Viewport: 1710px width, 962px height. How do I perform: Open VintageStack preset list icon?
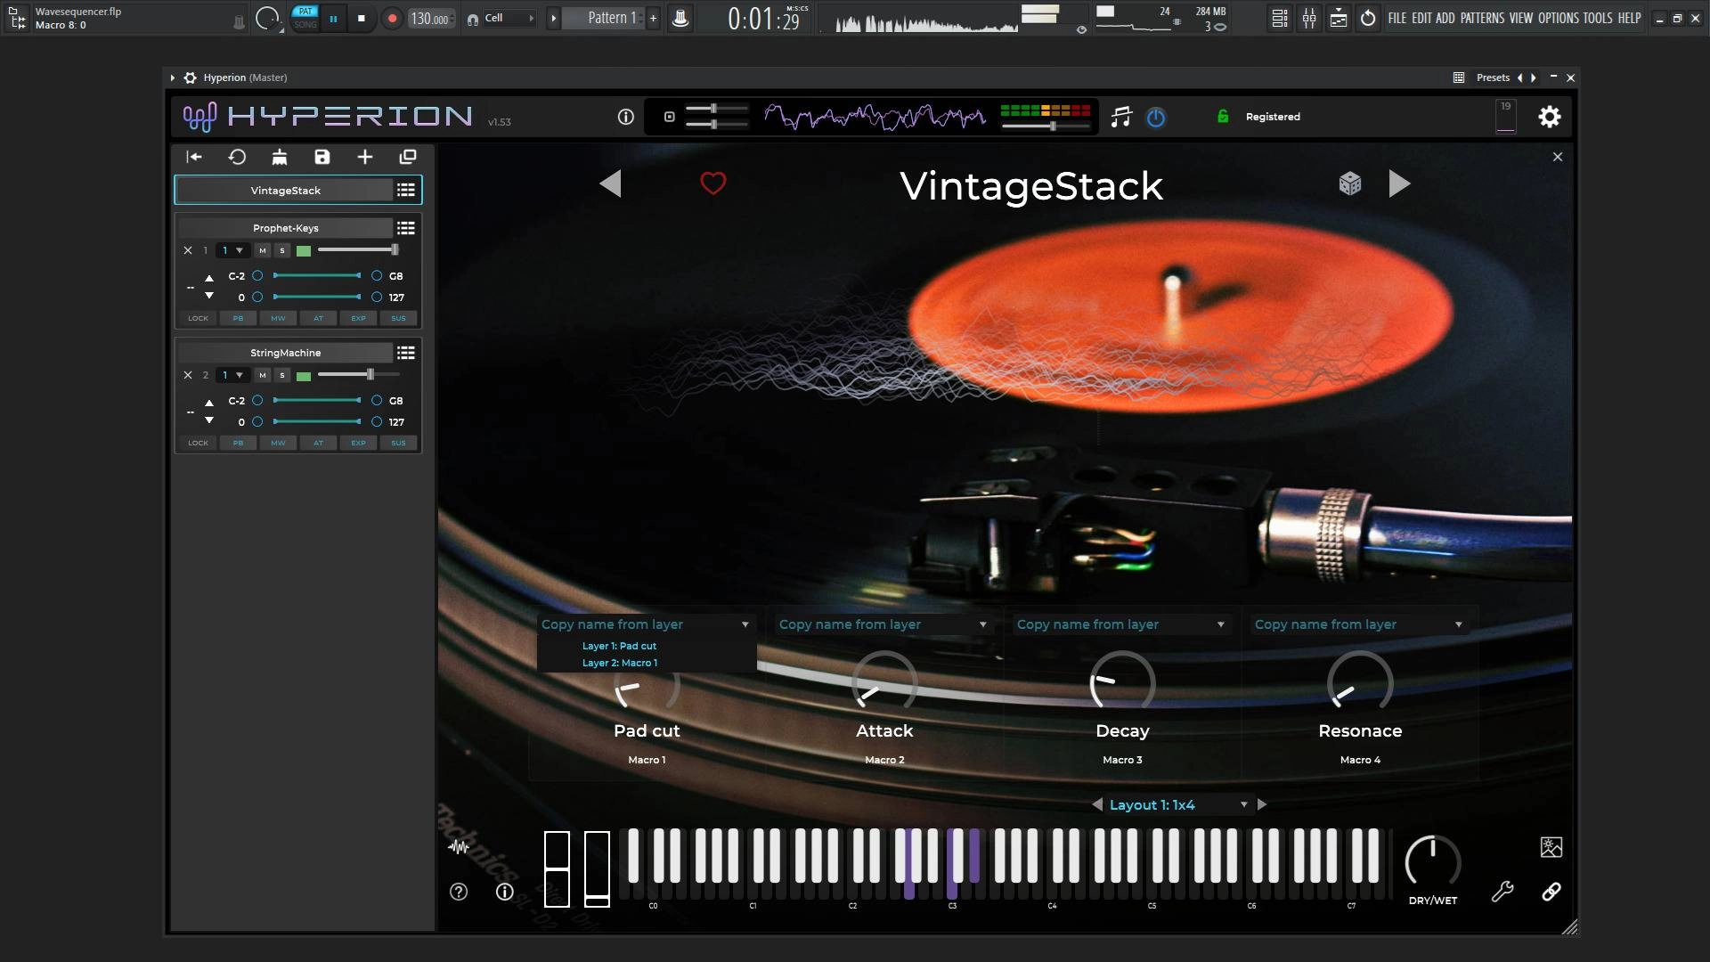[x=406, y=190]
